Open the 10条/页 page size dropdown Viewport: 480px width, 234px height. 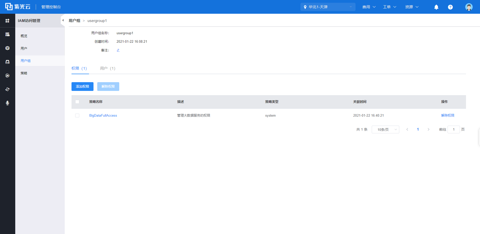coord(385,130)
